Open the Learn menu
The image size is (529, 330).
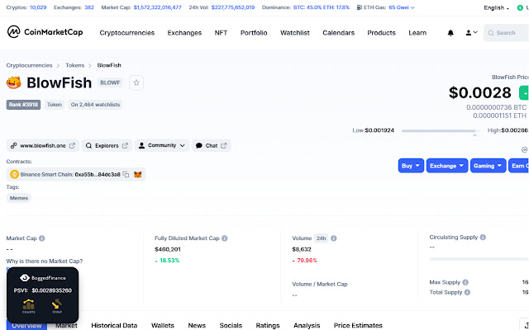[x=417, y=33]
